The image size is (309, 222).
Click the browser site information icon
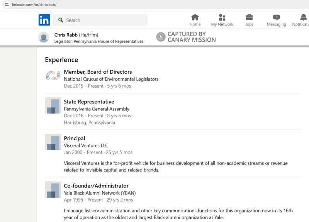(7, 4)
